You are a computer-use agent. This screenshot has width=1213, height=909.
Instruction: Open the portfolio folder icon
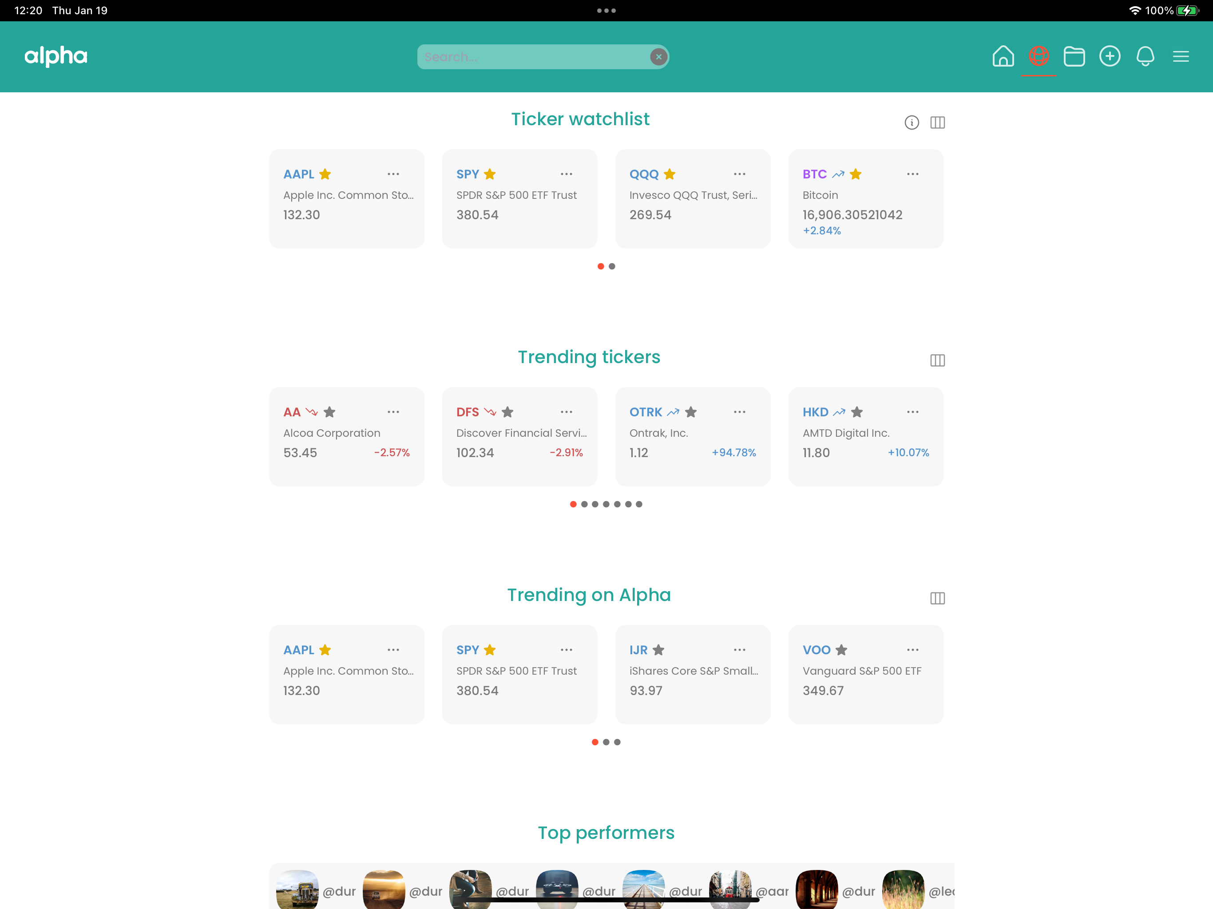1074,56
